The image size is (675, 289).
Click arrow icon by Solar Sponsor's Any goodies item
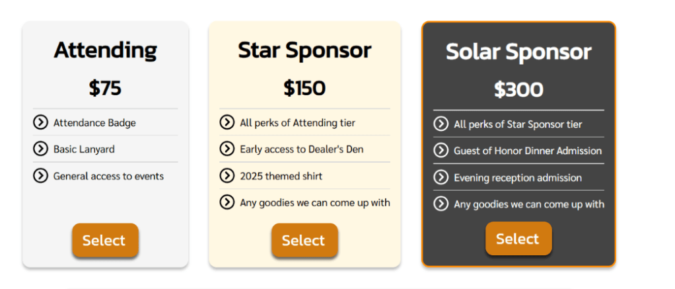tap(441, 204)
